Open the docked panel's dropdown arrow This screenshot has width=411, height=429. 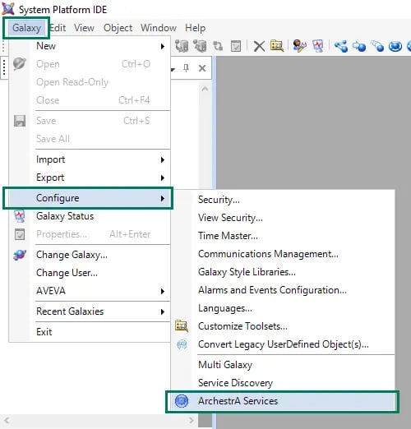click(x=173, y=69)
